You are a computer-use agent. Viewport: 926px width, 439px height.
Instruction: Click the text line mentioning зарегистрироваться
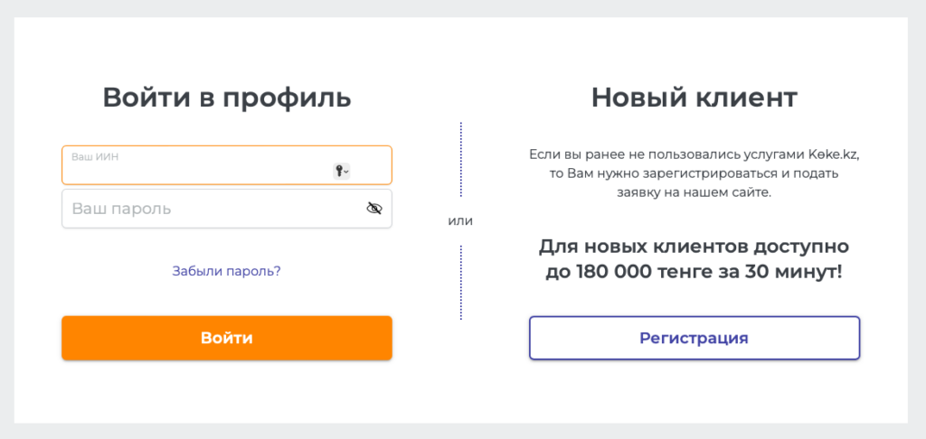[694, 173]
